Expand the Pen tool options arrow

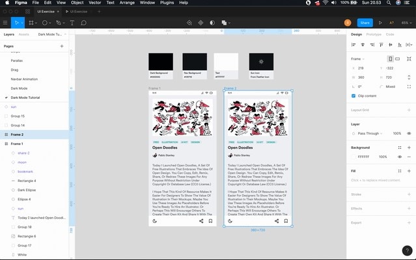pos(64,23)
